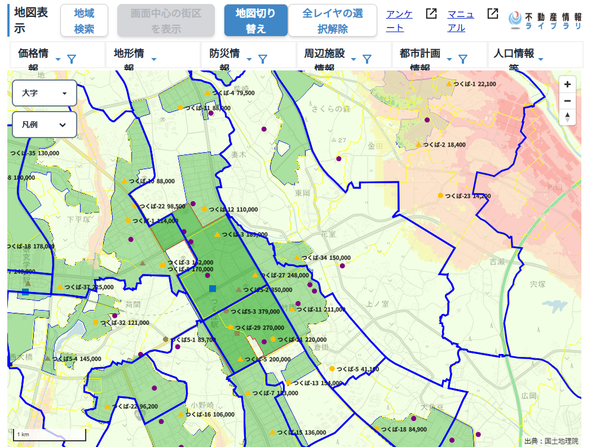This screenshot has height=447, width=596.
Task: Select the つくば-12 110,000 circle marker
Action: click(x=204, y=209)
